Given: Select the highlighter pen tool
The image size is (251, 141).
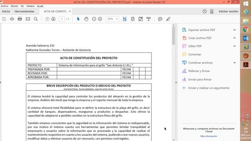Looking at the screenshot, I should (x=168, y=19).
